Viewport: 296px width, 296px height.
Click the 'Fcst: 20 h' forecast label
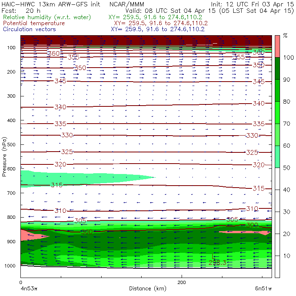21,11
